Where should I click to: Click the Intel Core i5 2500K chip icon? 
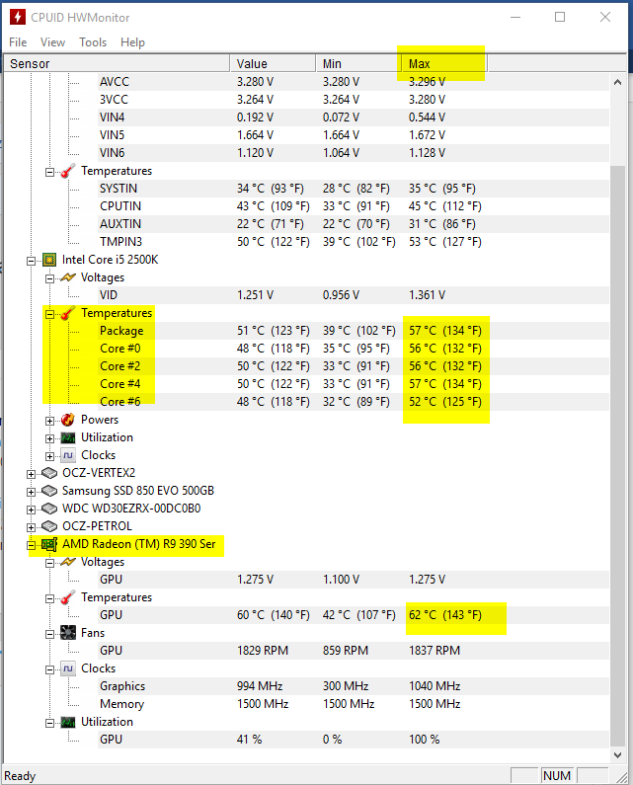[49, 260]
